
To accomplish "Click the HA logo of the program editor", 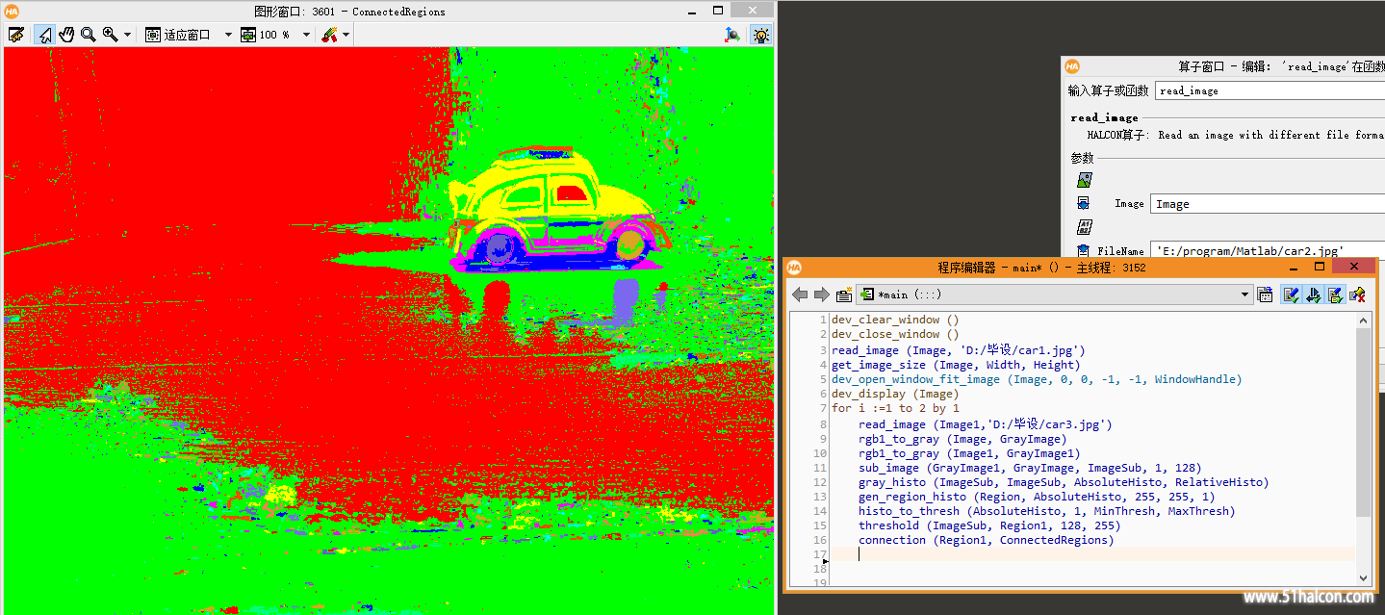I will click(795, 268).
